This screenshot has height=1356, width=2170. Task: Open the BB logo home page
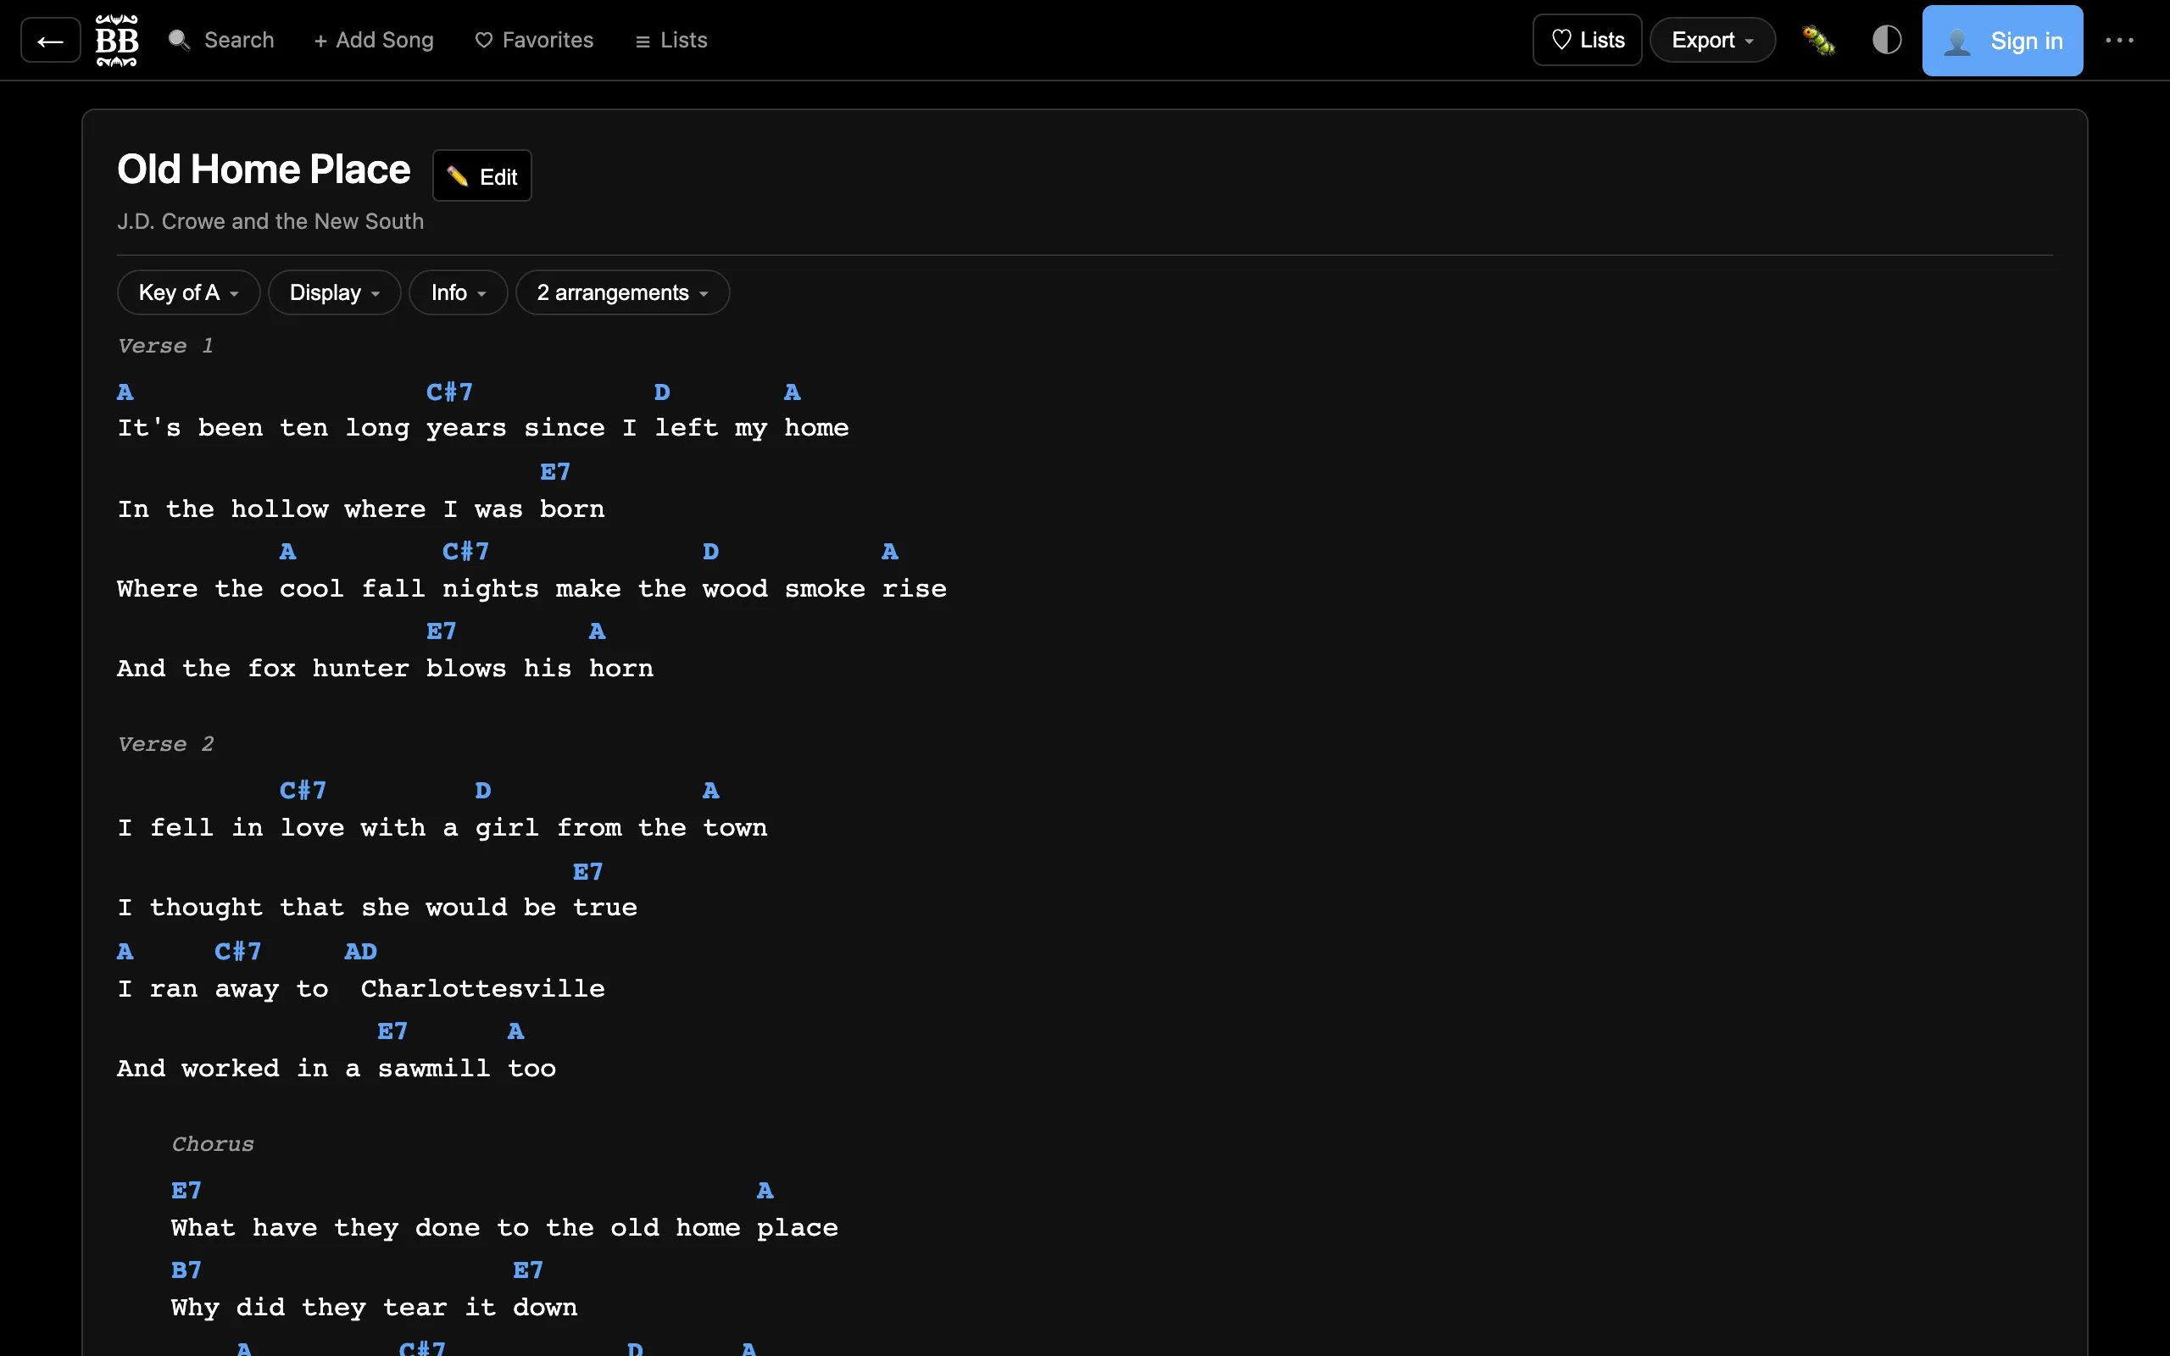[x=117, y=41]
